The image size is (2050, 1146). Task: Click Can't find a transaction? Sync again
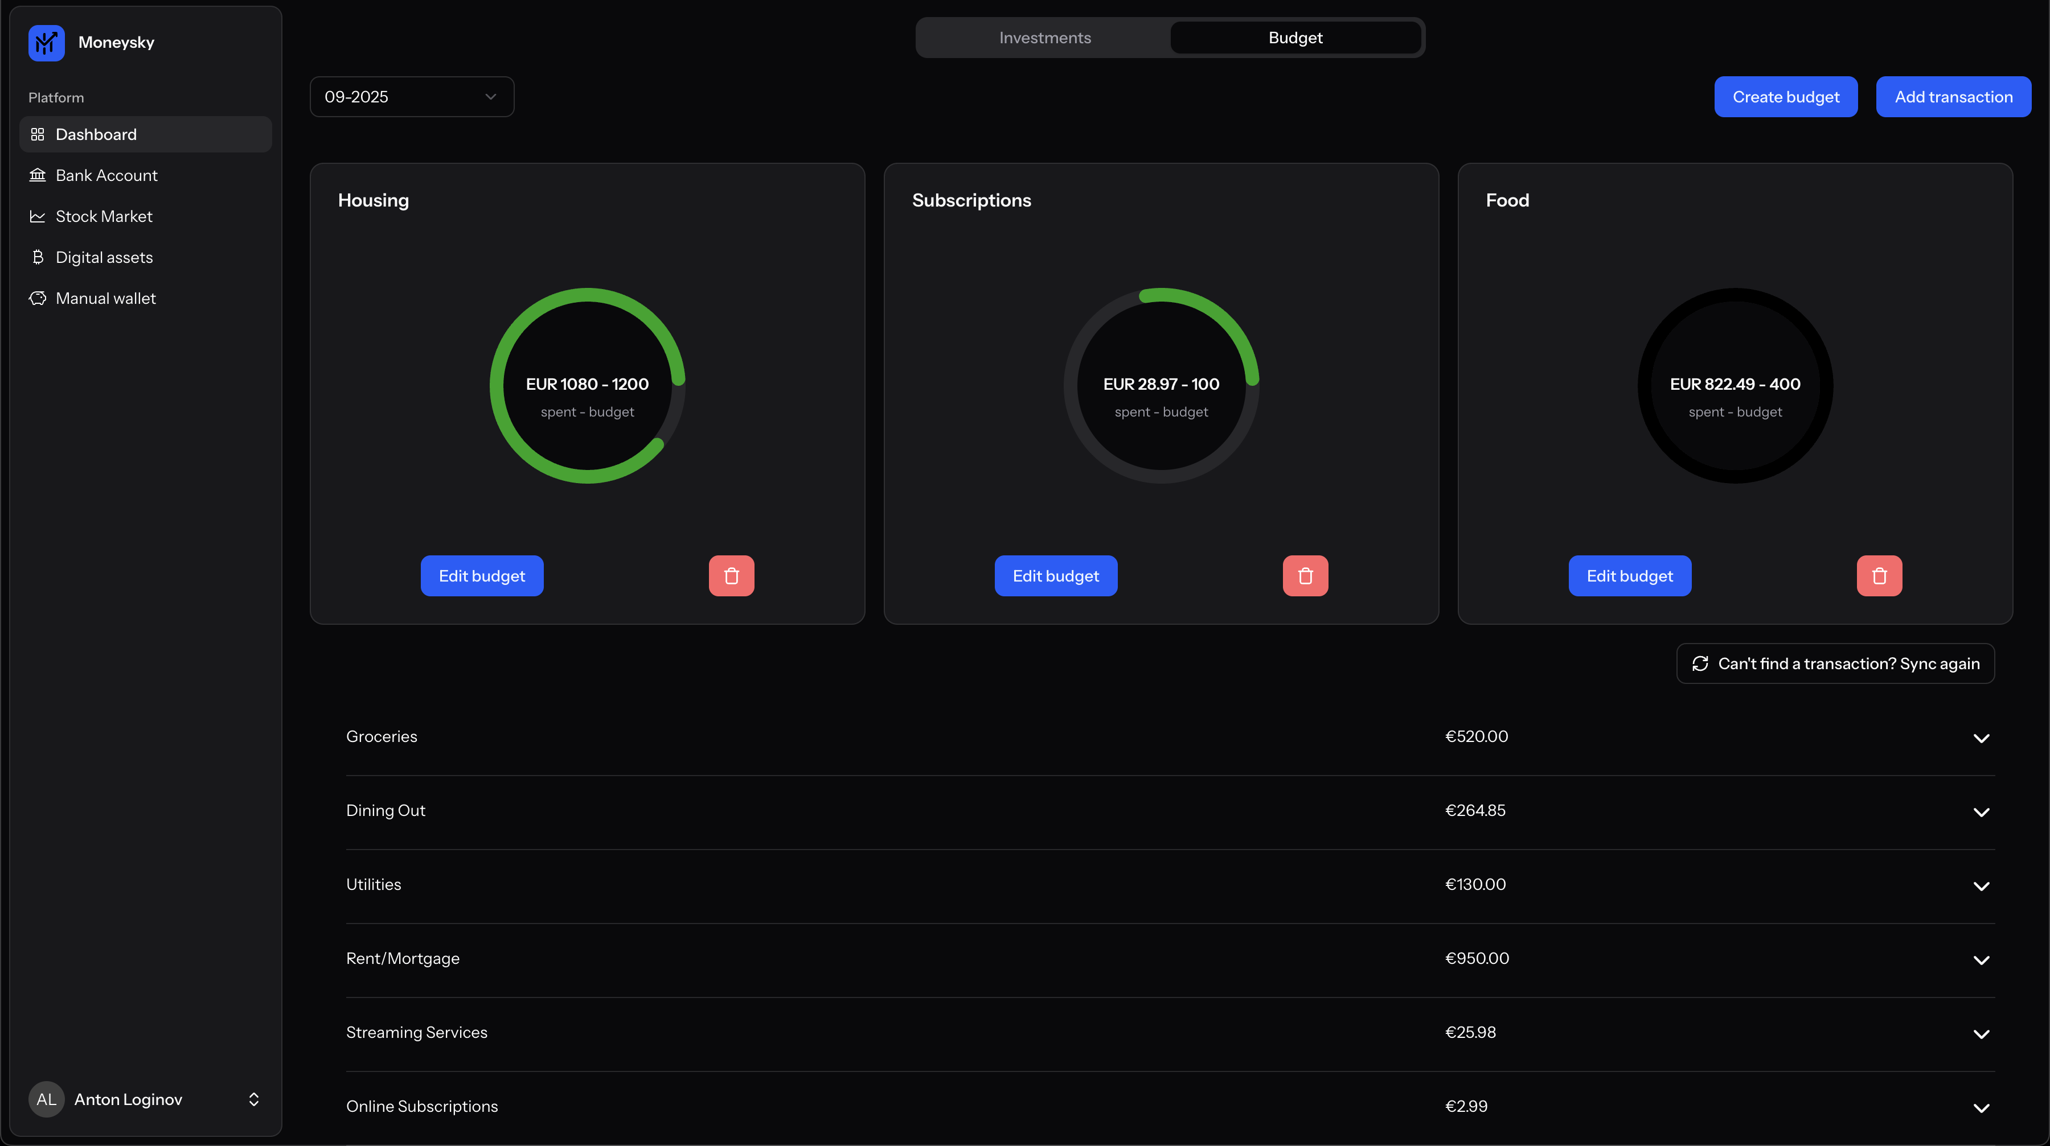coord(1834,663)
